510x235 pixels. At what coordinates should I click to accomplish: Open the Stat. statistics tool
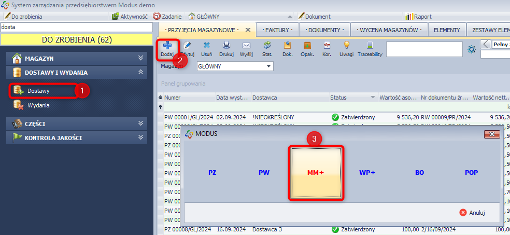coord(267,46)
